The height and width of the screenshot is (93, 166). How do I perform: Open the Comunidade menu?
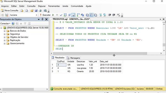click(77, 6)
